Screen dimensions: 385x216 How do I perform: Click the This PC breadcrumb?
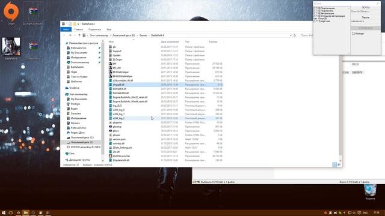(x=99, y=35)
